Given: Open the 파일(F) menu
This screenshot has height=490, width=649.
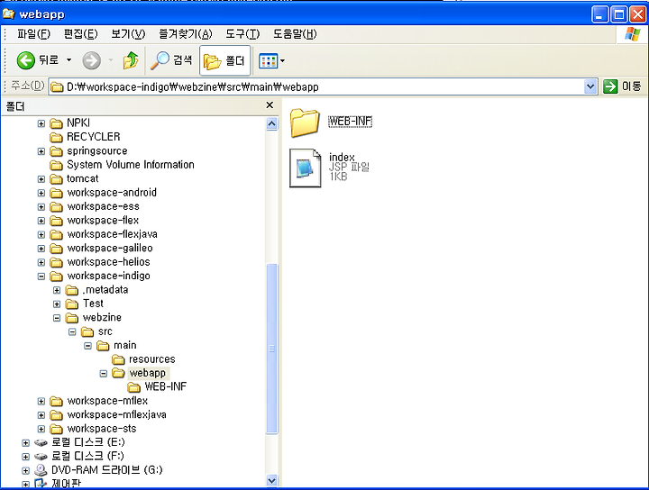Looking at the screenshot, I should [33, 34].
